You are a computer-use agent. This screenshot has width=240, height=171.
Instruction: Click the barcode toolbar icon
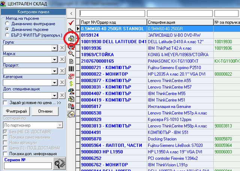[71, 69]
